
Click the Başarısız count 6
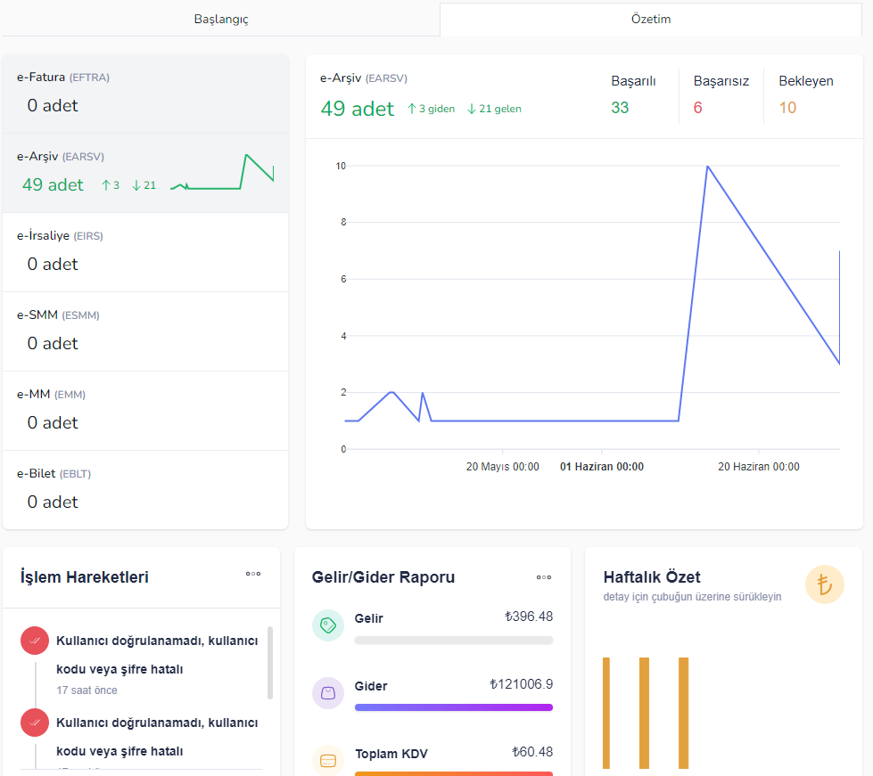(x=697, y=108)
